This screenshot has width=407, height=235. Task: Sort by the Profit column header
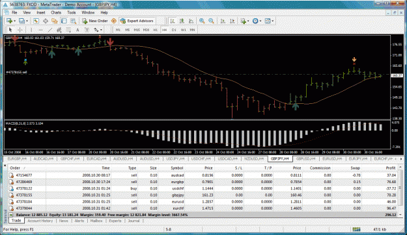[380, 168]
